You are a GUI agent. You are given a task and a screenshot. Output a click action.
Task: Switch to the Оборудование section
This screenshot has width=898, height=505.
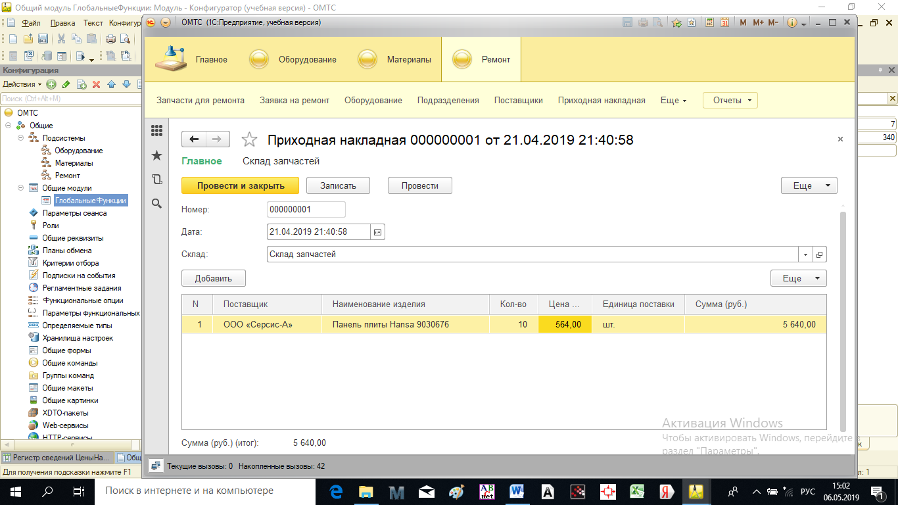pyautogui.click(x=293, y=59)
